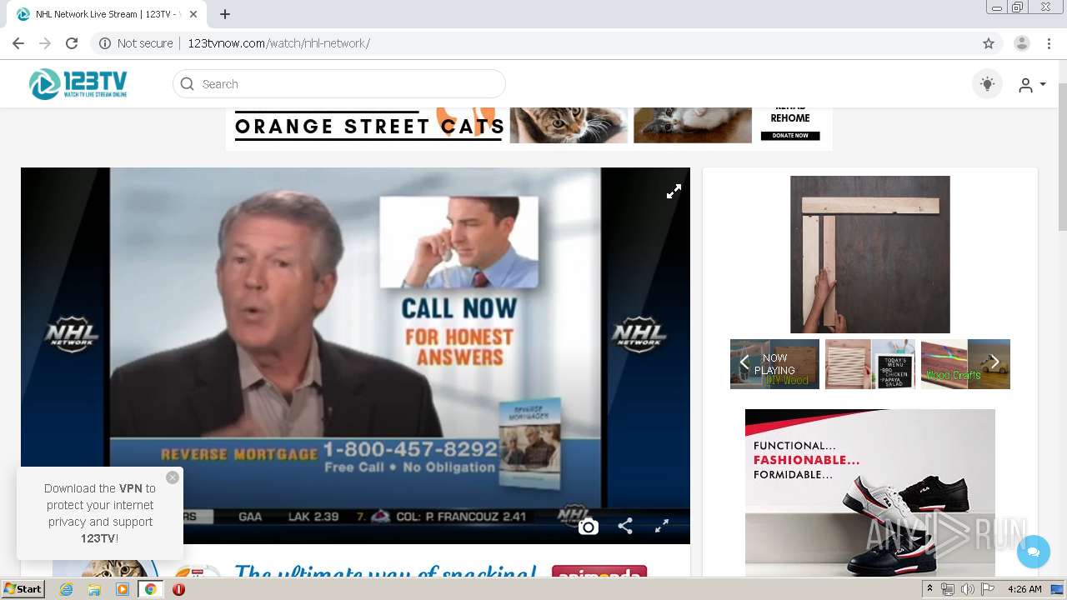Image resolution: width=1067 pixels, height=600 pixels.
Task: Bookmark this page with star icon
Action: coord(989,43)
